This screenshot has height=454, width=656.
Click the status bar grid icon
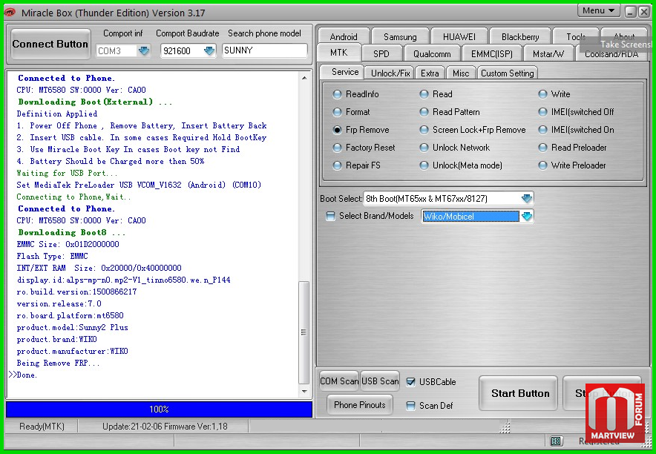point(556,441)
